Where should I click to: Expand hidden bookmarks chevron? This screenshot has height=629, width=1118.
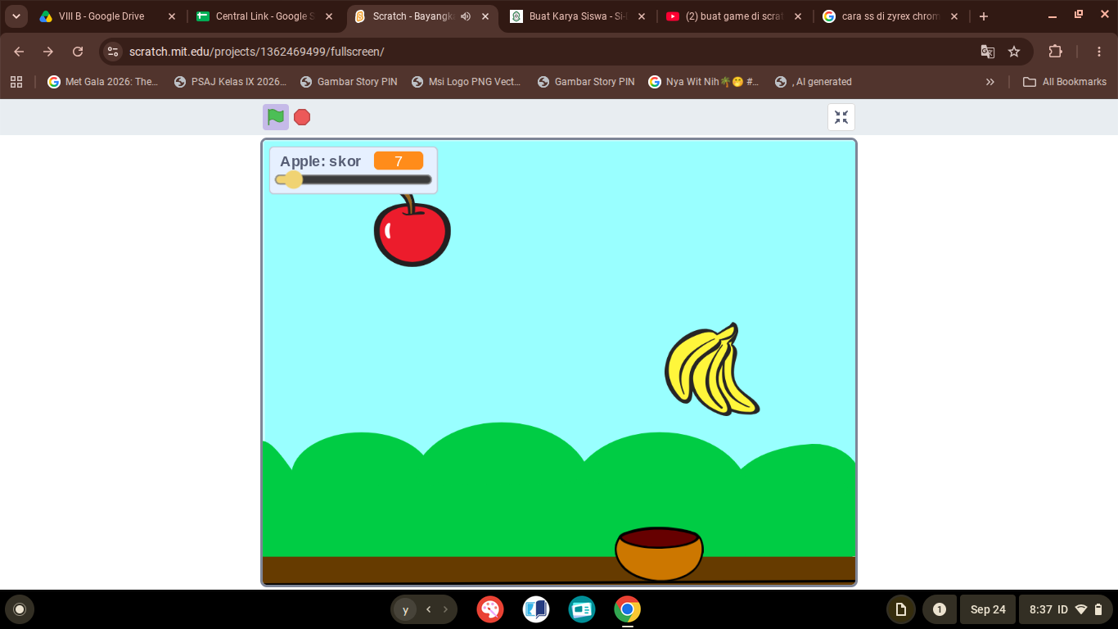990,82
